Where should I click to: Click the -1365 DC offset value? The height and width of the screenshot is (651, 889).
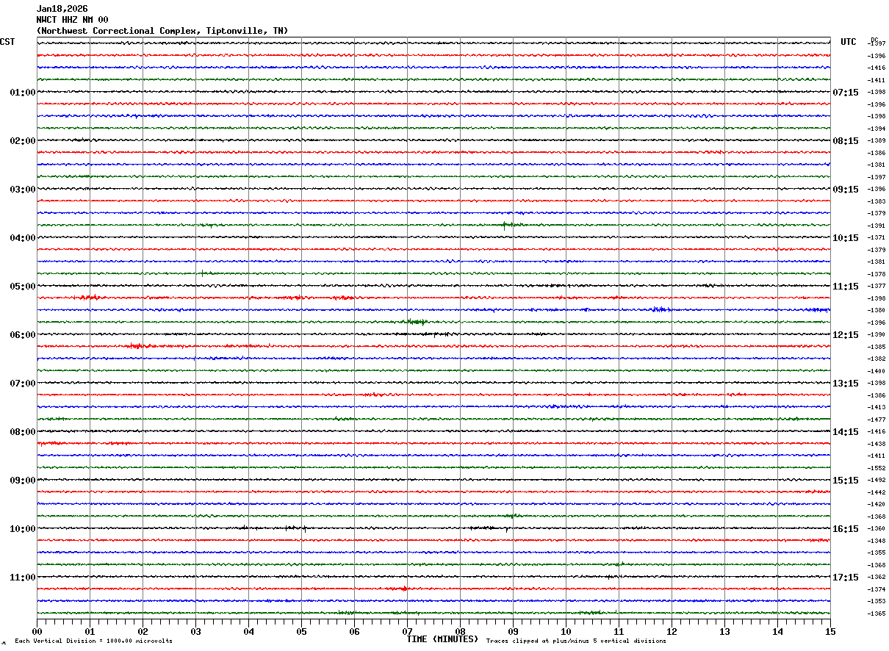pyautogui.click(x=877, y=614)
